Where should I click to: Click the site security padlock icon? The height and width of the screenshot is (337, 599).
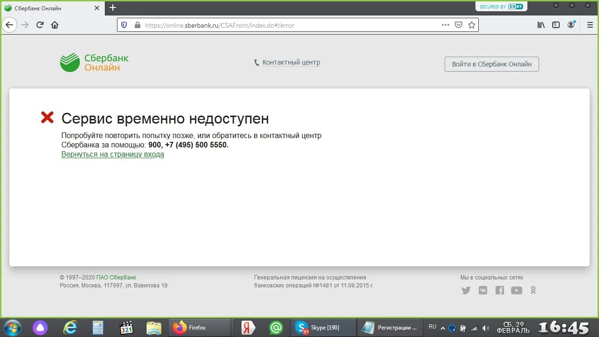[137, 25]
